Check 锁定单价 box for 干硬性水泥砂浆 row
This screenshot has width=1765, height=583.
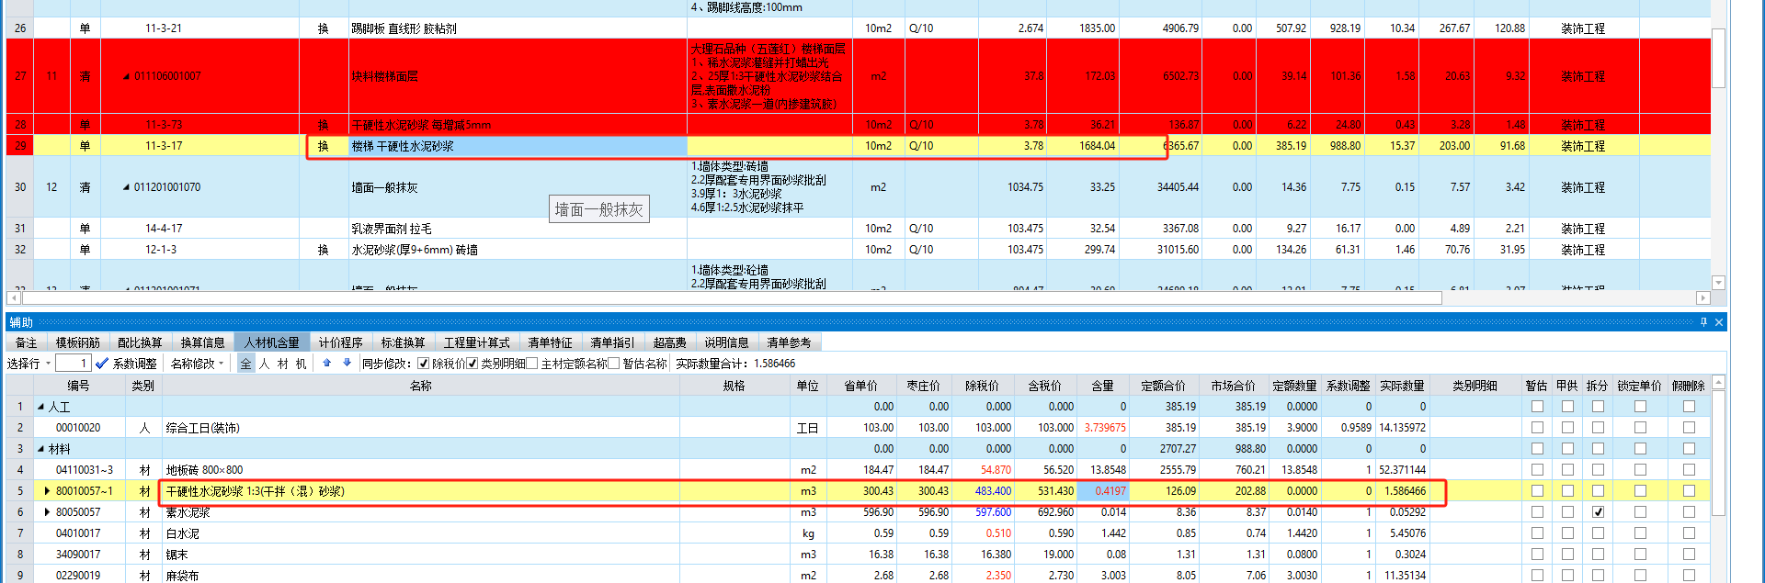pyautogui.click(x=1640, y=491)
